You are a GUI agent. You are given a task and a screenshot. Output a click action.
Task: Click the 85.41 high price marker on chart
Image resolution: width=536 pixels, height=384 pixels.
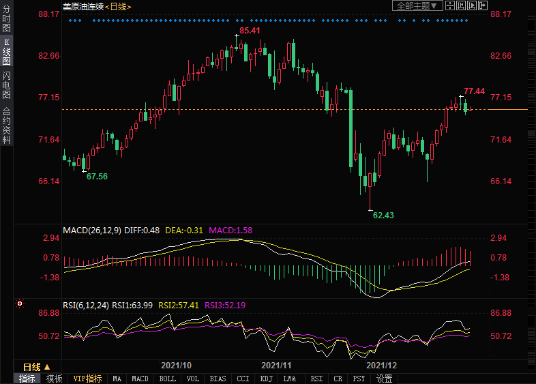pos(250,31)
